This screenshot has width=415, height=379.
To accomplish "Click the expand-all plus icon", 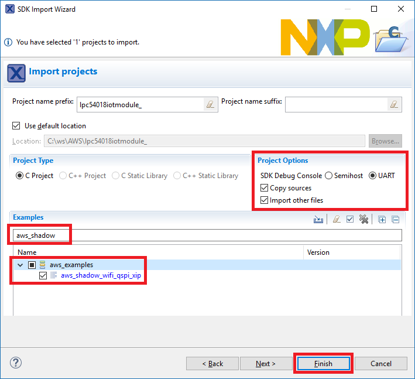I will 382,220.
